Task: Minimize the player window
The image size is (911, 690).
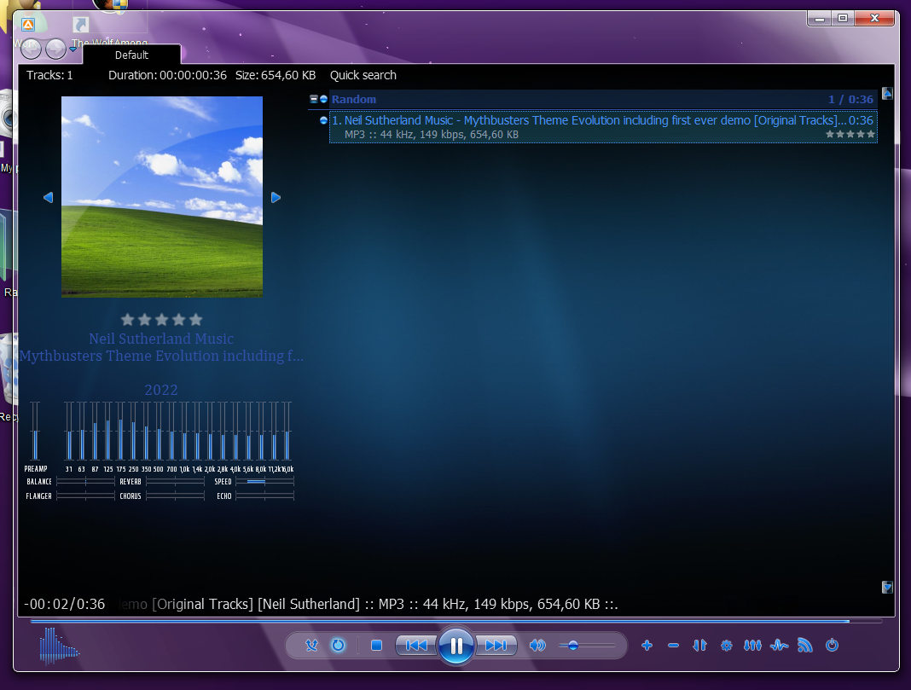Action: pos(820,19)
